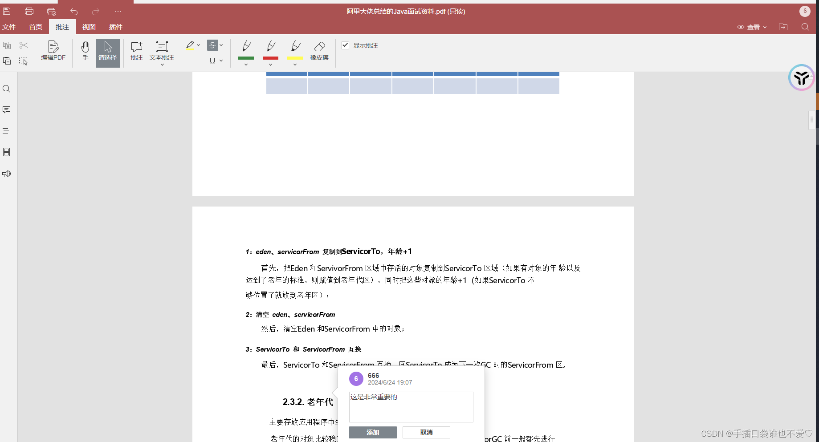Click the 添加 button in comment popup
Viewport: 819px width, 442px height.
pos(373,432)
